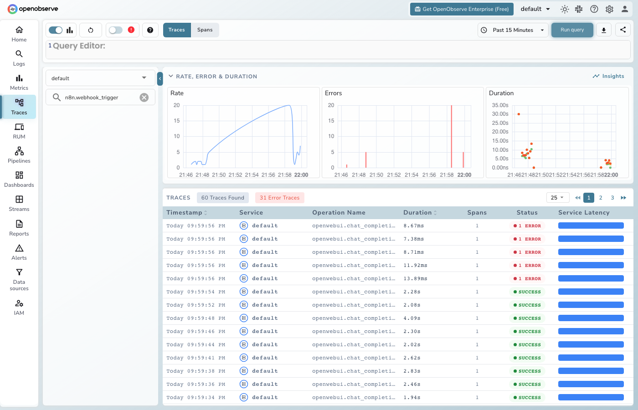Viewport: 638px width, 410px height.
Task: Open the Metrics panel from sidebar
Action: pyautogui.click(x=19, y=82)
